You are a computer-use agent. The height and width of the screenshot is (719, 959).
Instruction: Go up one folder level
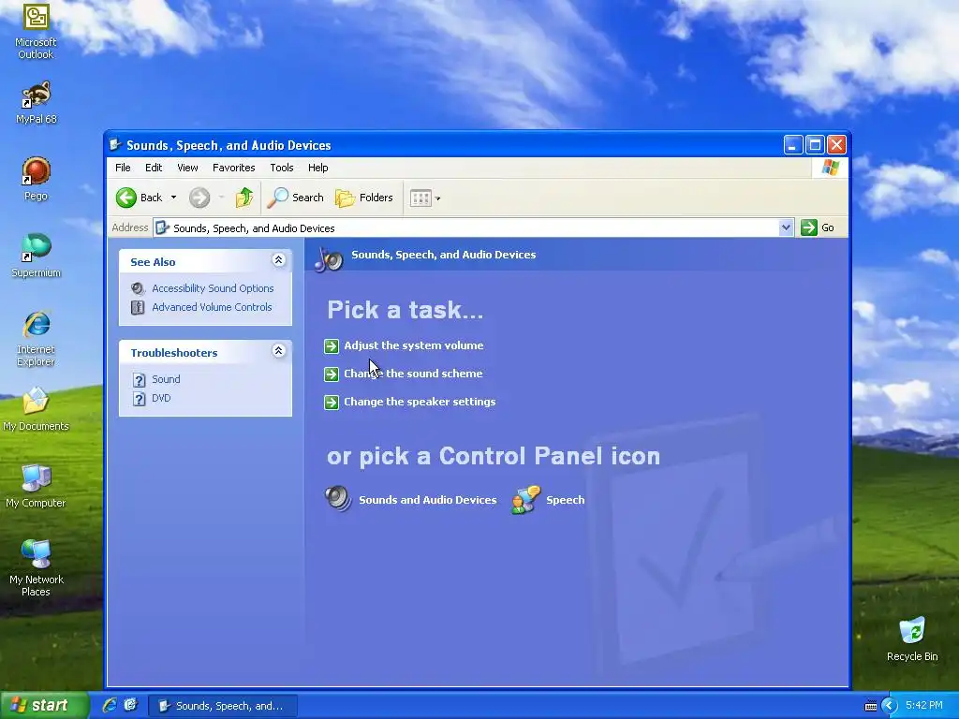point(244,198)
